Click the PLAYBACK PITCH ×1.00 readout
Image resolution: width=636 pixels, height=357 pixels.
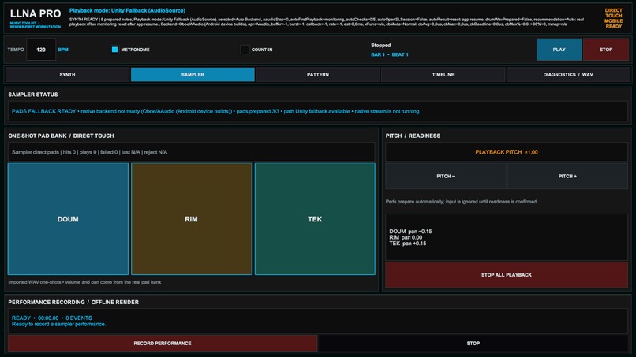(507, 152)
